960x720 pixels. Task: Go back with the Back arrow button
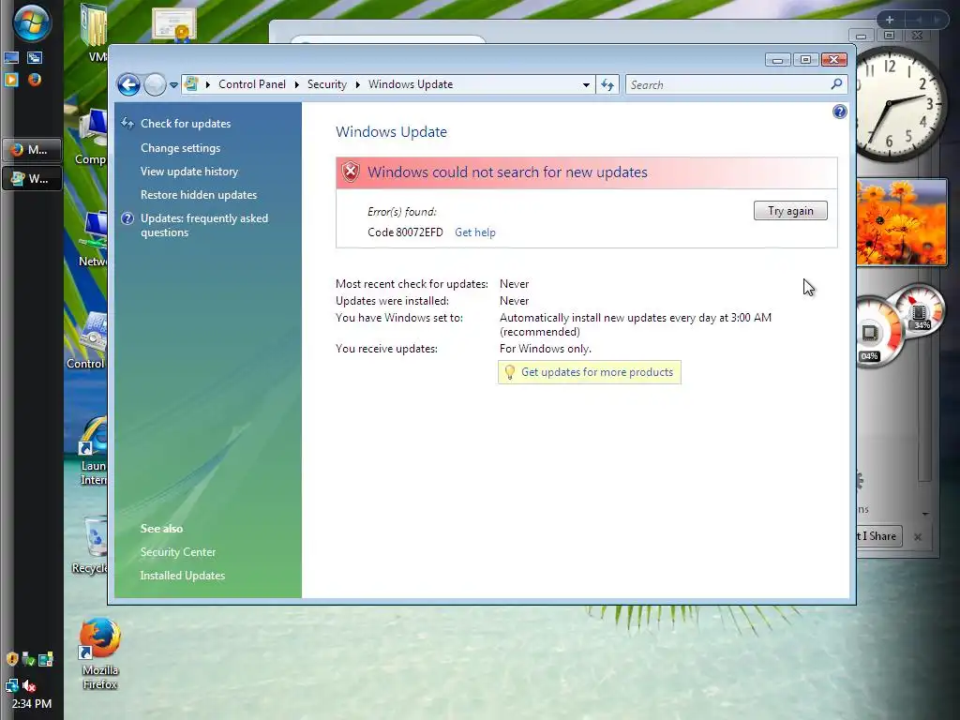pyautogui.click(x=128, y=84)
